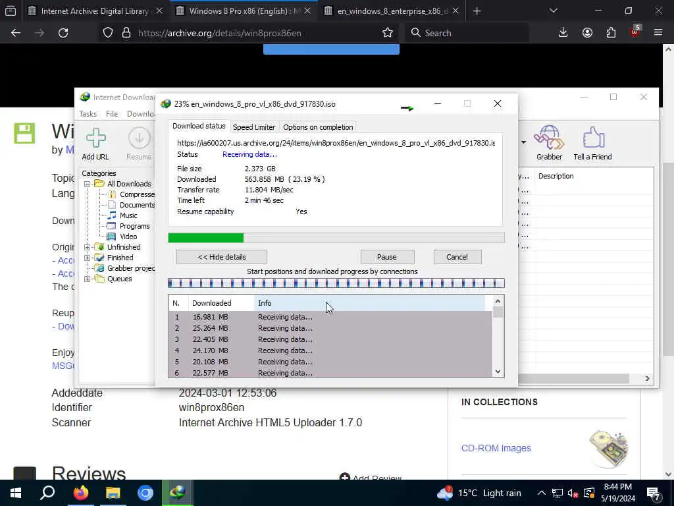Select connection row 1 with 16.981 MB
Viewport: 674px width, 506px height.
(330, 317)
